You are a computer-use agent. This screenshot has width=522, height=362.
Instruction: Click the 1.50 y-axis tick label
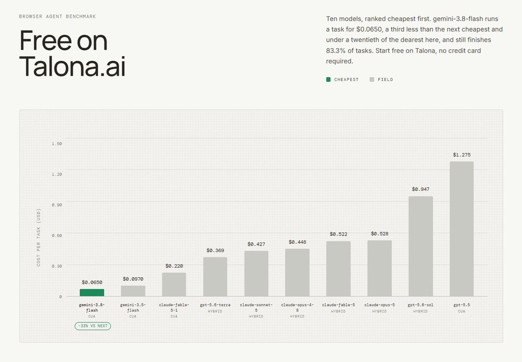click(57, 143)
